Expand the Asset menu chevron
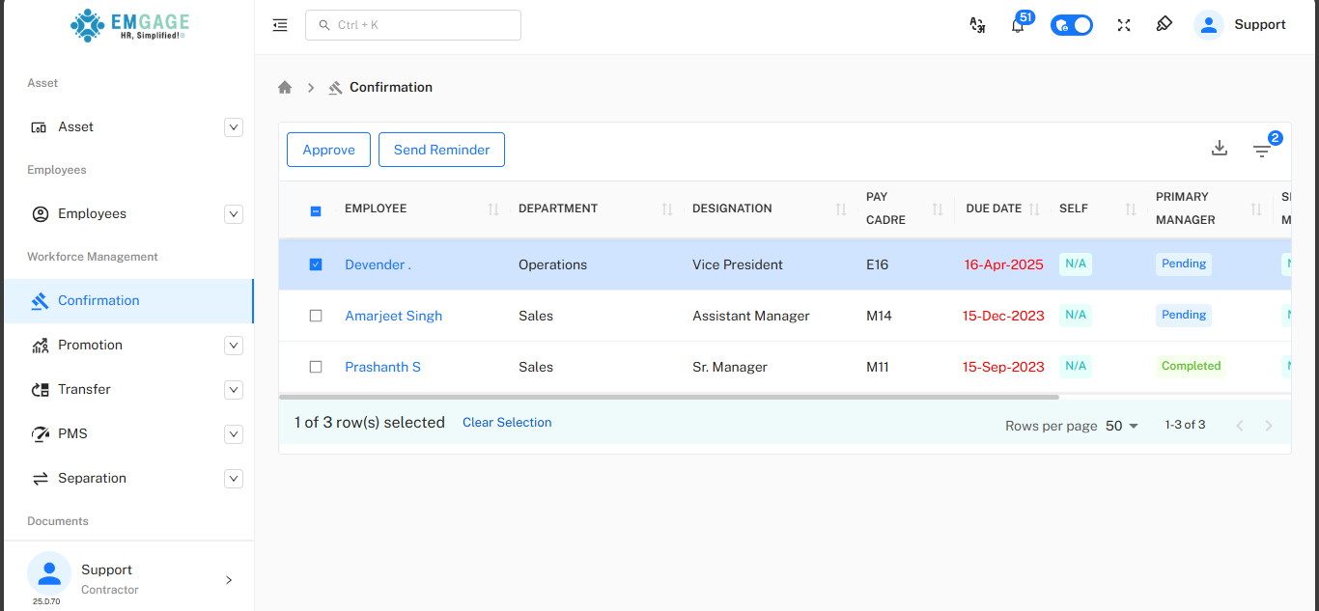The image size is (1319, 611). tap(234, 126)
